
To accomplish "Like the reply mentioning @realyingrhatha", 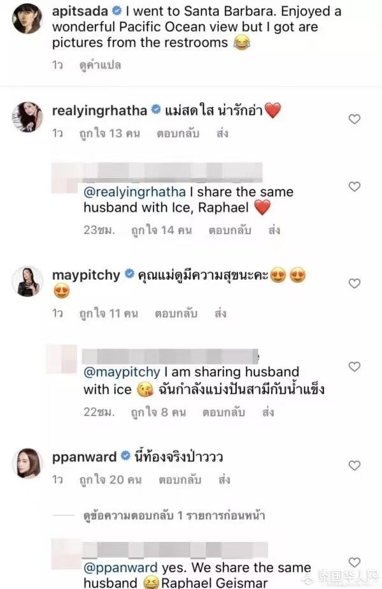I will (x=355, y=186).
